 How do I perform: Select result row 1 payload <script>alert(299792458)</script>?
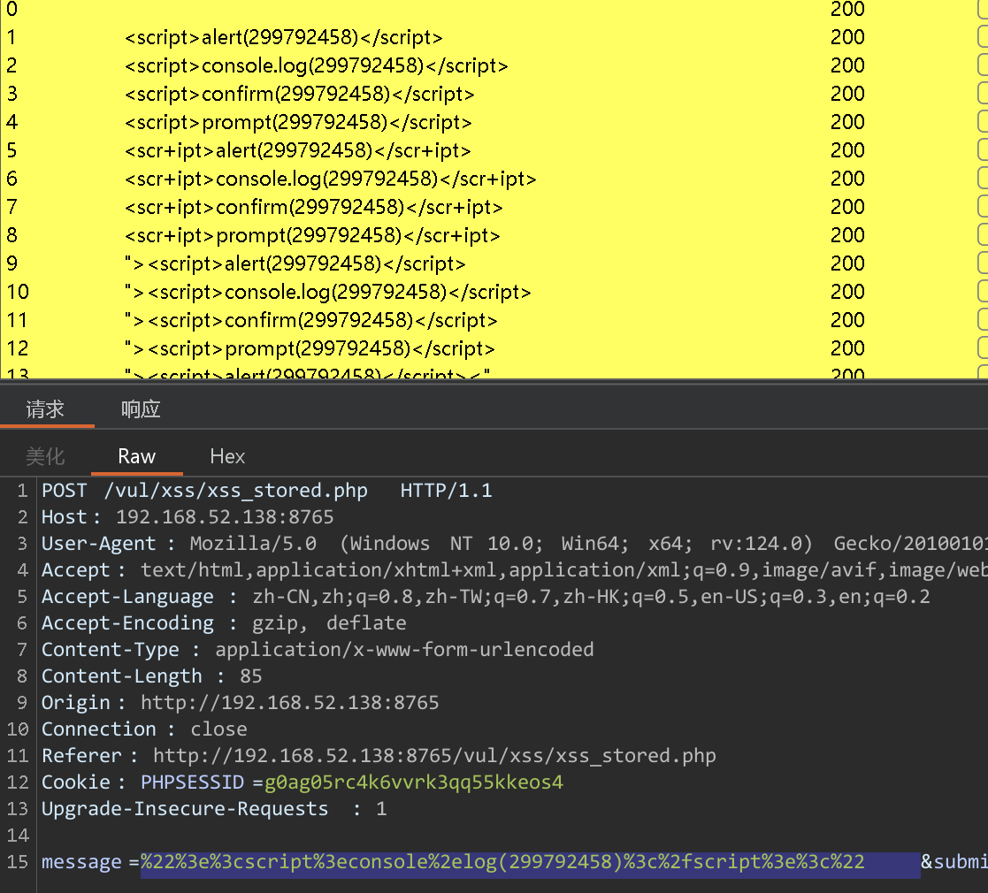(x=284, y=37)
